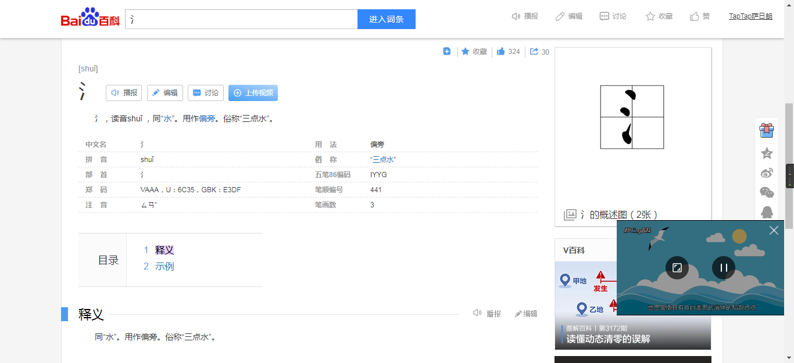The height and width of the screenshot is (363, 794).
Task: Click the blue 上传视频 button
Action: tap(253, 93)
